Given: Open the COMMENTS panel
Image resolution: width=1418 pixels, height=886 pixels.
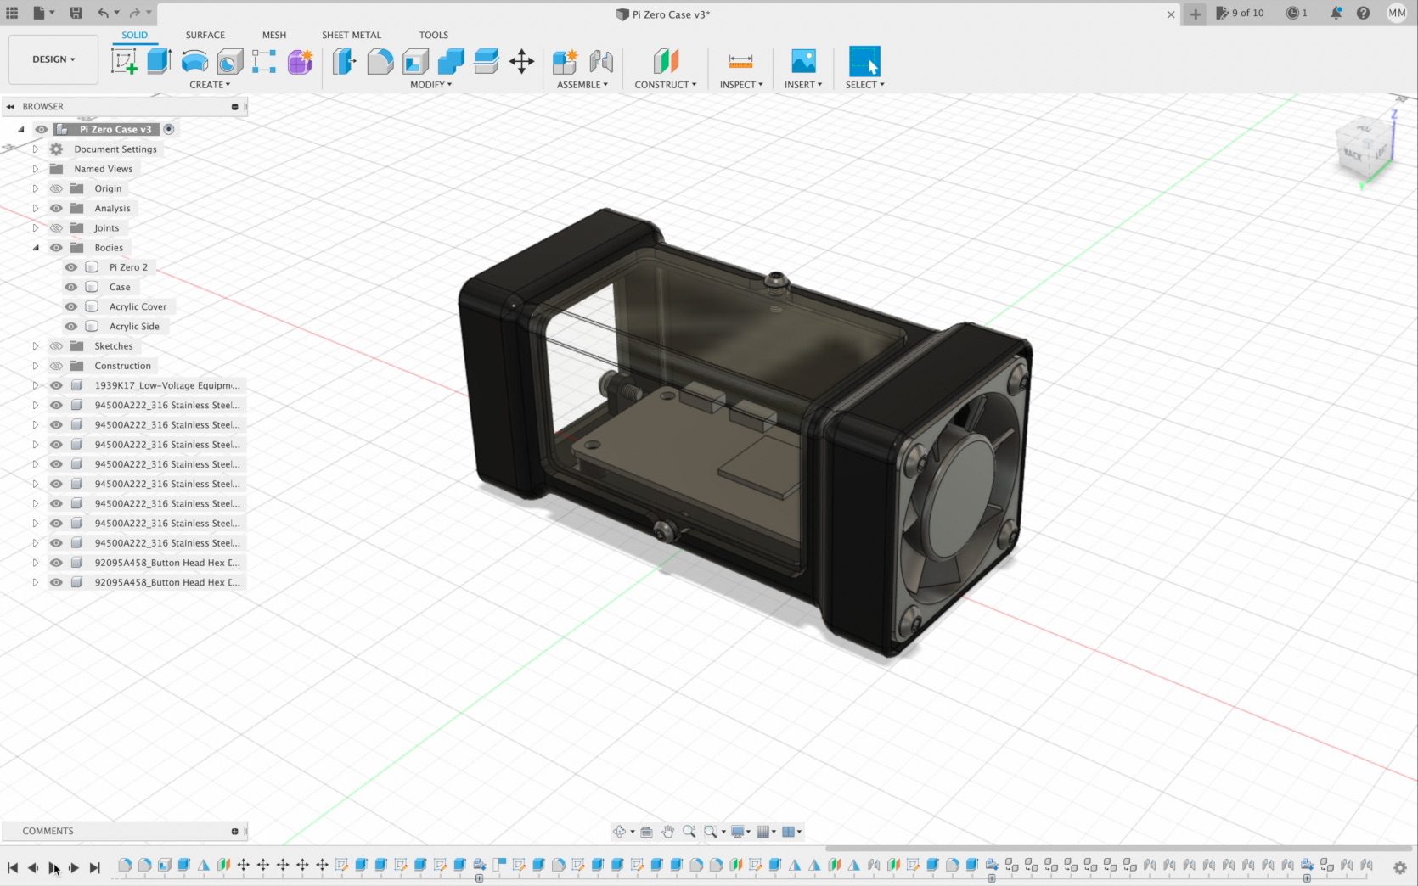Looking at the screenshot, I should pos(48,831).
